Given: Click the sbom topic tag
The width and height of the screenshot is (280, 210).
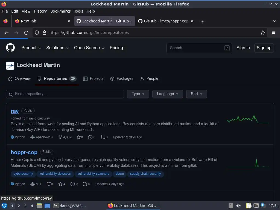Looking at the screenshot, I should (x=120, y=174).
